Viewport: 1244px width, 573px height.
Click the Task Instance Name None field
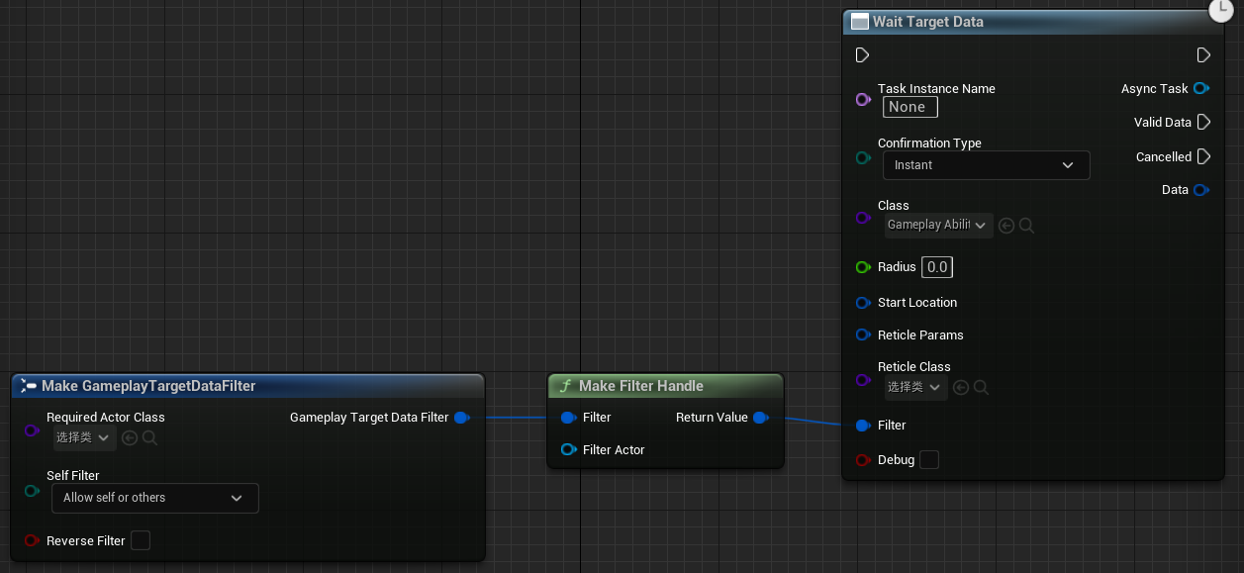coord(910,107)
